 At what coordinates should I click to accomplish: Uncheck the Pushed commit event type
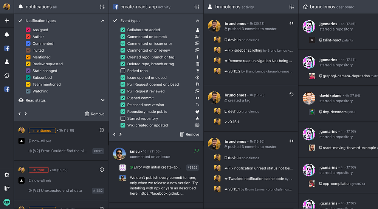point(123,98)
